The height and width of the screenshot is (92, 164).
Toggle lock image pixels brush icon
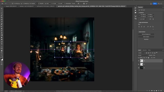(143, 58)
